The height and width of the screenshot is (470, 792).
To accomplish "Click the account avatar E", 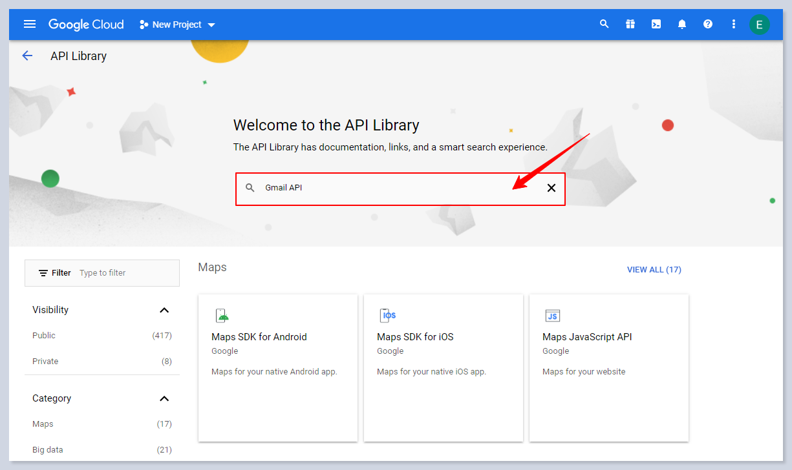I will click(760, 25).
